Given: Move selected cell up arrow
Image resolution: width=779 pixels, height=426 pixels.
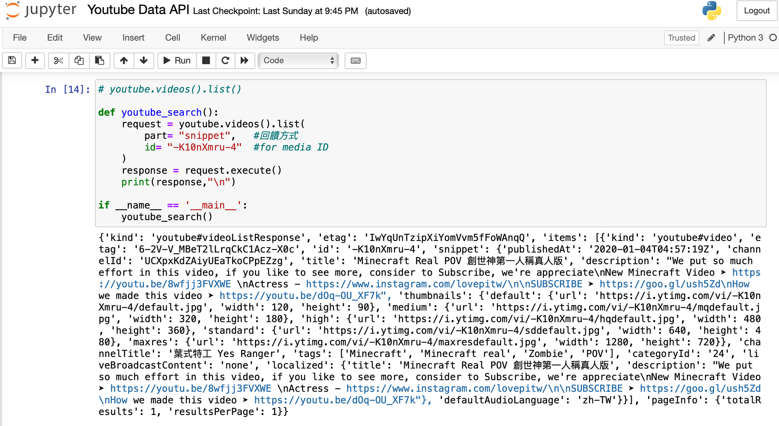Looking at the screenshot, I should point(124,61).
